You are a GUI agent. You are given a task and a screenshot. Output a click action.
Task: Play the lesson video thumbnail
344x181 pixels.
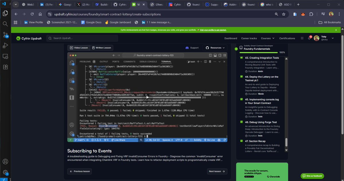(x=147, y=97)
